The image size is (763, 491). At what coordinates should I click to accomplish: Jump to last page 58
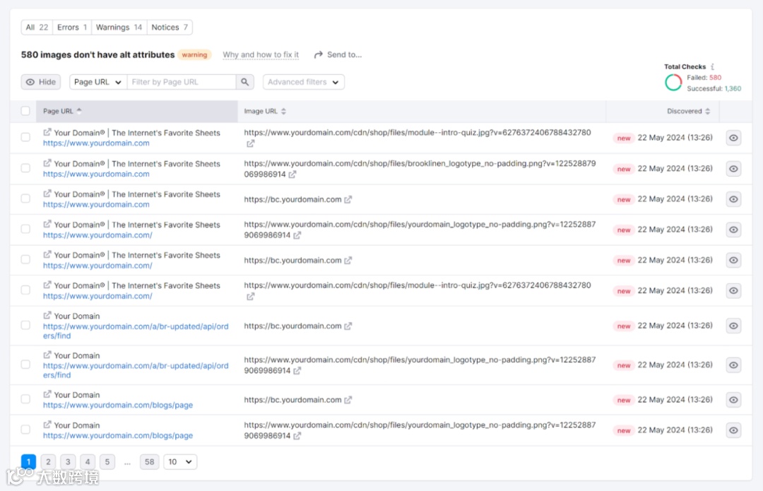pyautogui.click(x=149, y=462)
